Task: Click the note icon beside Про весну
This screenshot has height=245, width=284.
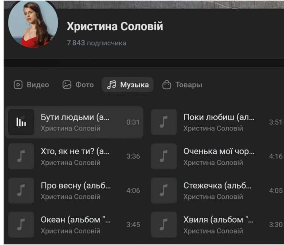Action: (21, 190)
